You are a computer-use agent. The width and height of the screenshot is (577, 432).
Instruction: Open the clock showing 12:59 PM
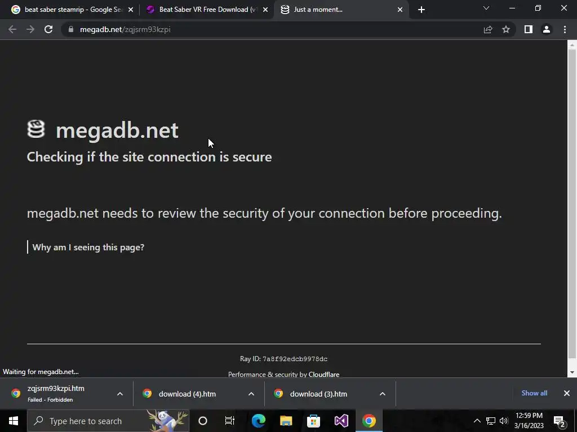tap(529, 421)
